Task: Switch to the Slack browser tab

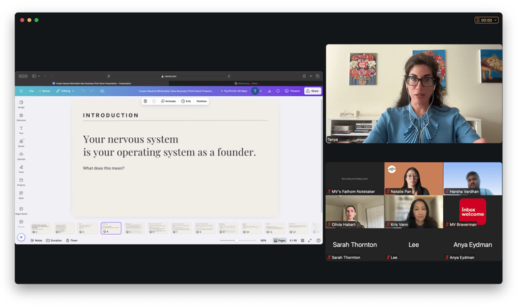Action: [x=246, y=83]
